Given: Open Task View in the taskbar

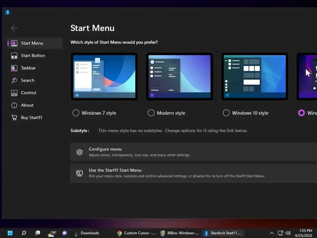Looking at the screenshot, I should [x=37, y=233].
